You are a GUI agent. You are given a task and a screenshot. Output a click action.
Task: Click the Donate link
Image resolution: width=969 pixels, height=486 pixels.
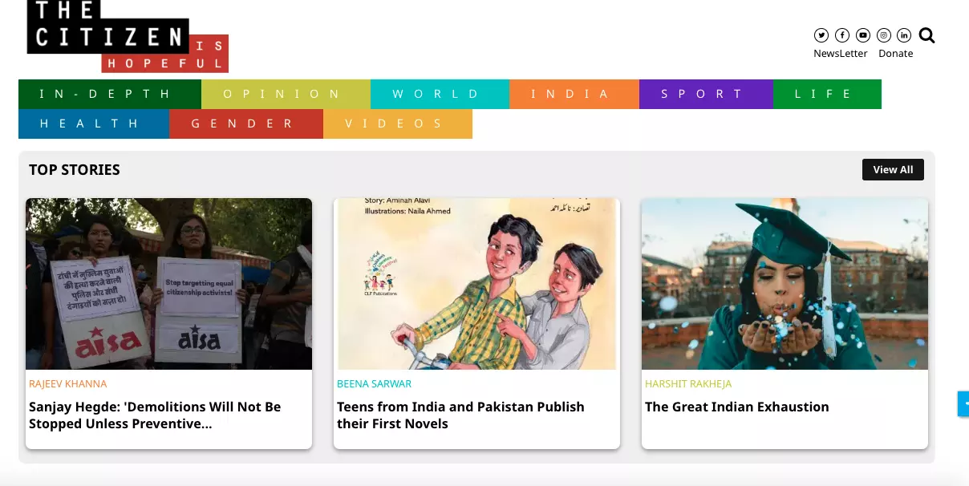[895, 54]
